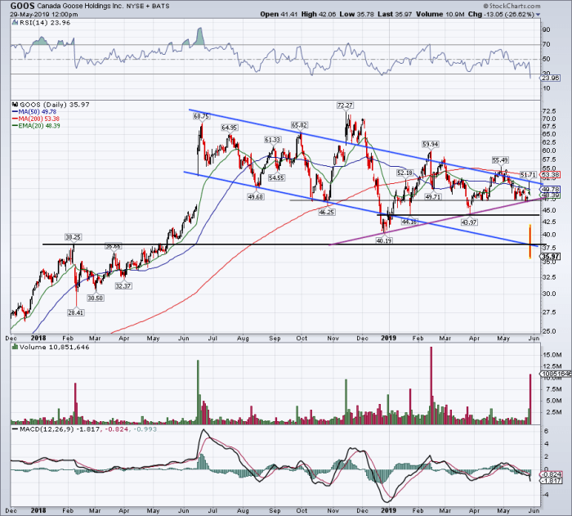Click the GOOS (Daily) candlestick legend icon
The width and height of the screenshot is (572, 516).
(x=15, y=105)
